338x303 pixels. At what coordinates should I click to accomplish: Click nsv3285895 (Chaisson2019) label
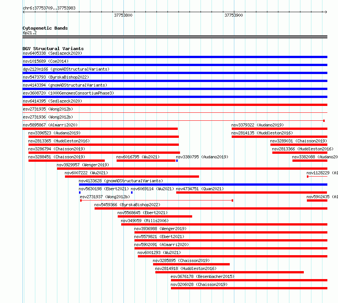tap(181, 260)
